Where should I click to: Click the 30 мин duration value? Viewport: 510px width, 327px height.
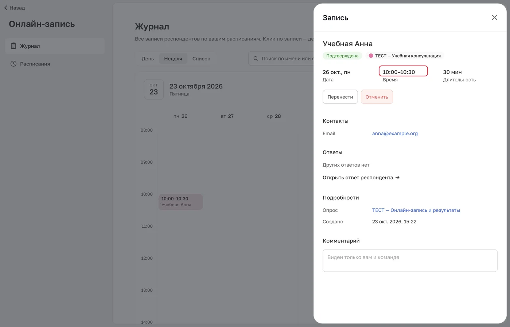(452, 72)
